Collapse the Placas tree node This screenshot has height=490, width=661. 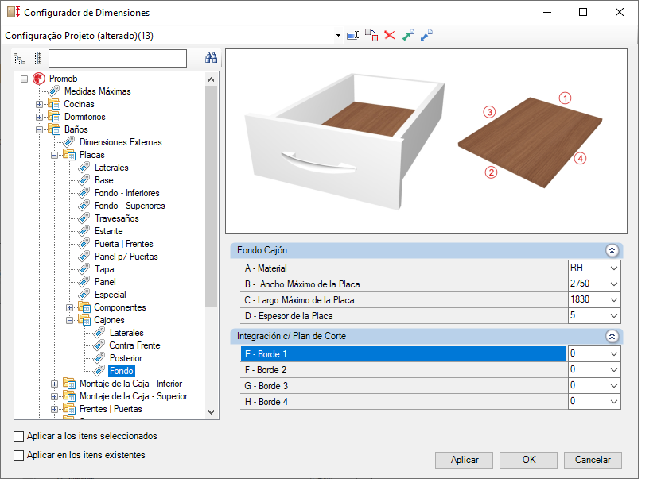tap(54, 155)
